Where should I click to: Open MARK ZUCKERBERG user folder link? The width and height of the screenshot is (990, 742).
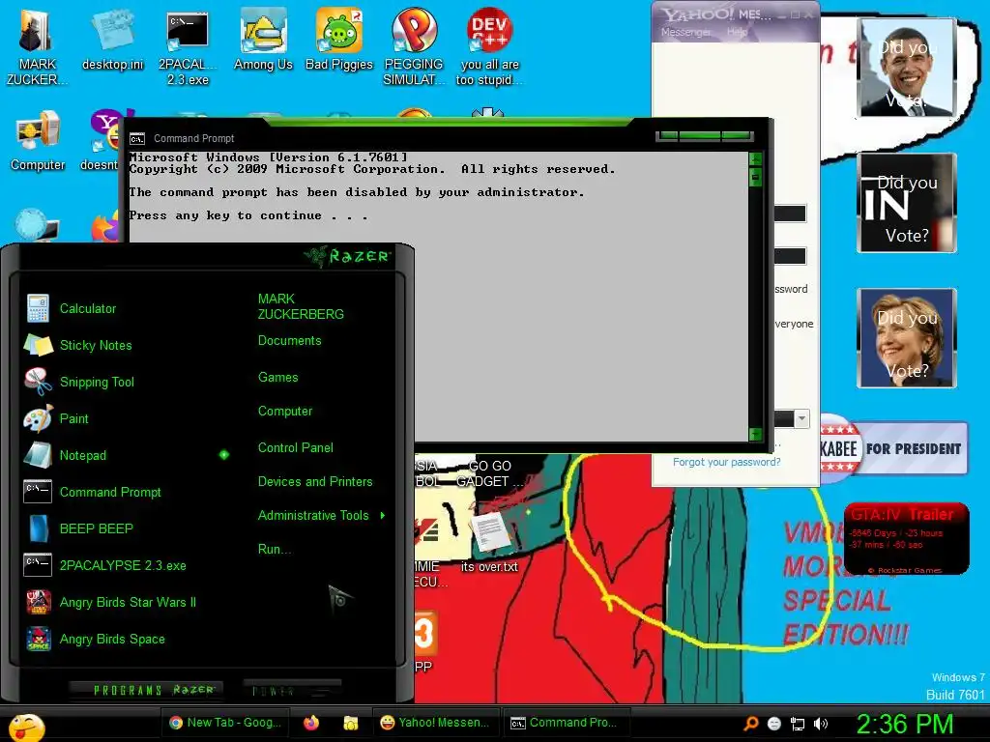tap(301, 306)
